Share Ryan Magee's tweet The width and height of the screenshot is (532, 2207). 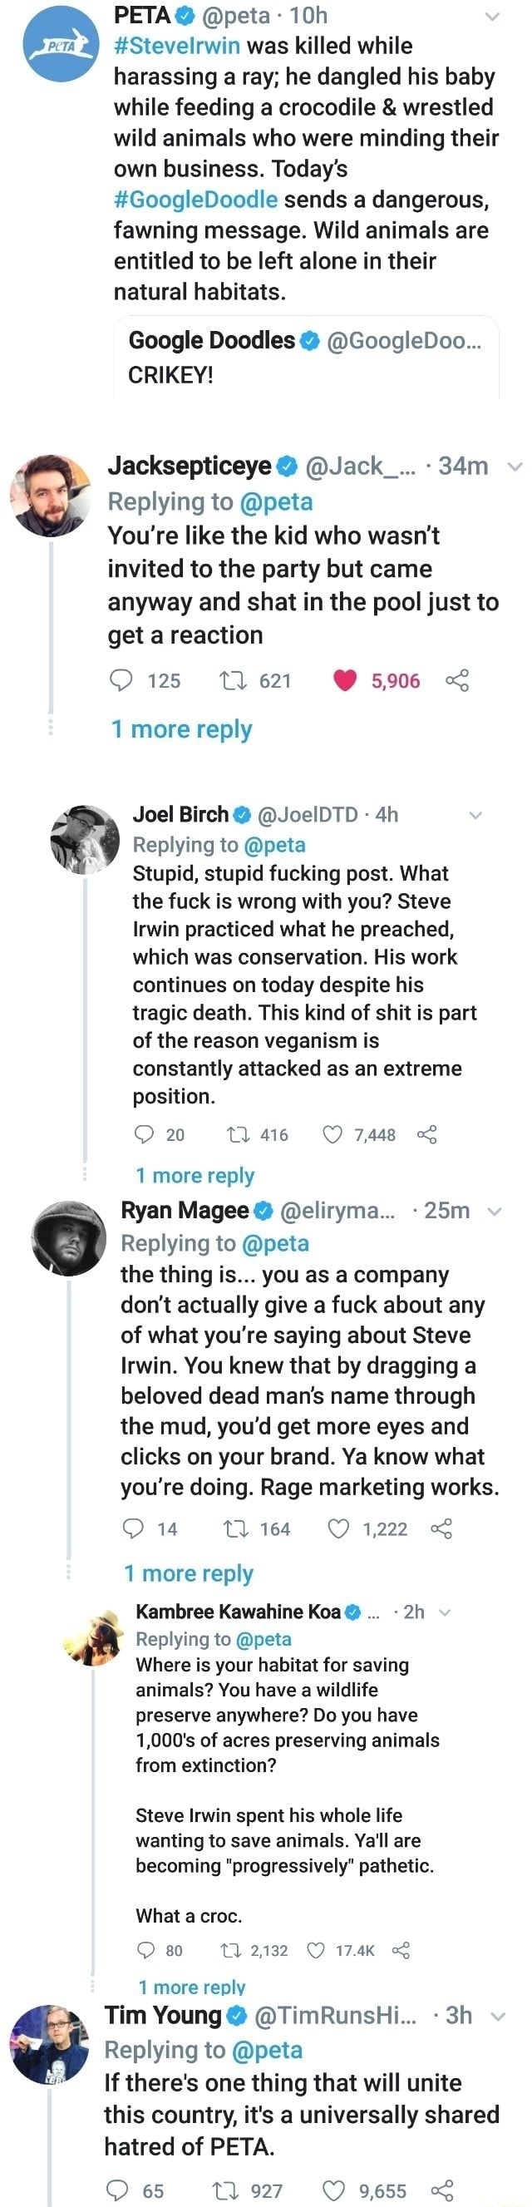pyautogui.click(x=441, y=1528)
